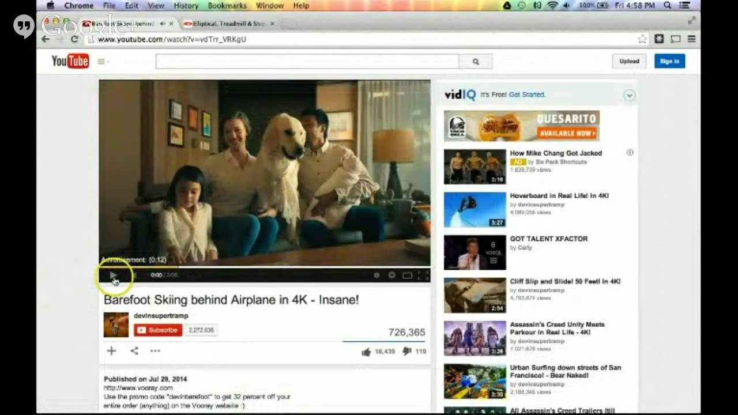The height and width of the screenshot is (415, 738).
Task: Open the View menu
Action: 156,5
